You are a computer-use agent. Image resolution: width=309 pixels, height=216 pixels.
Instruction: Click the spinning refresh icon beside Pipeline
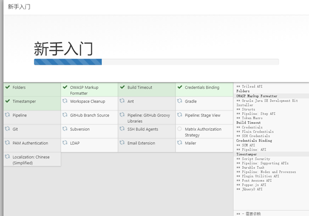7,114
